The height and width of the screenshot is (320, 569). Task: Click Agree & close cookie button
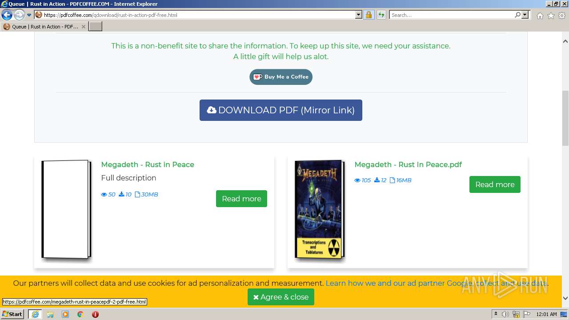(281, 297)
